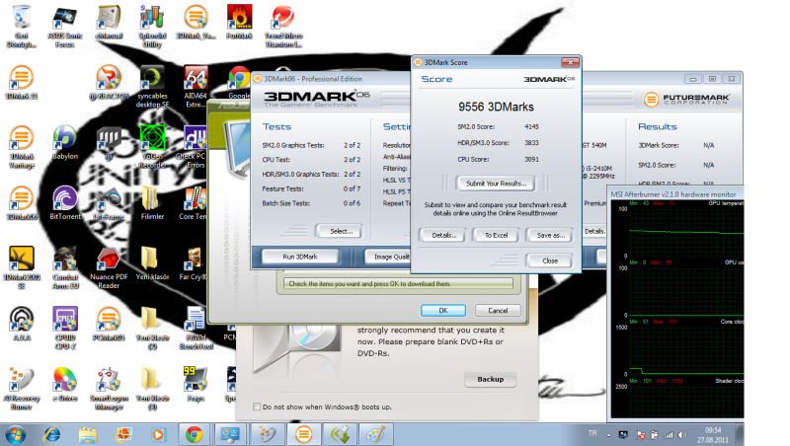
Task: Open Windows Explorer from the taskbar
Action: click(87, 434)
